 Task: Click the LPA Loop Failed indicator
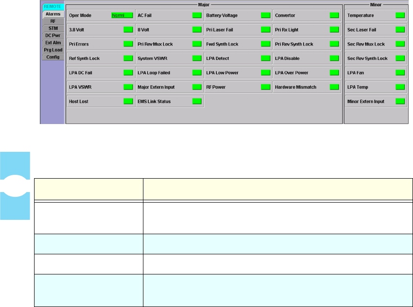197,73
